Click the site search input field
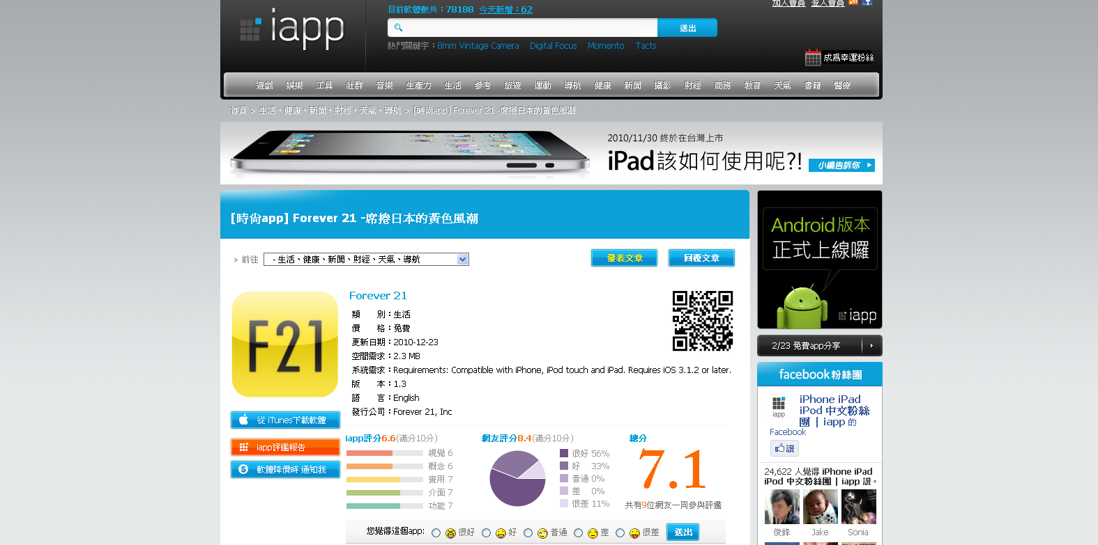The width and height of the screenshot is (1098, 545). coord(522,28)
